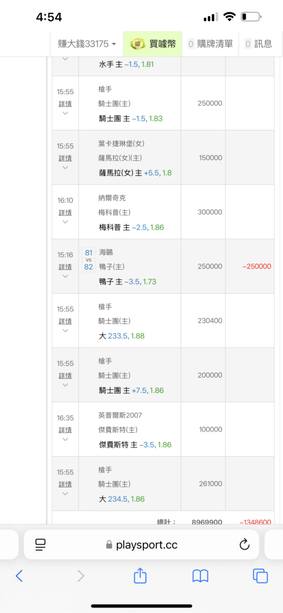Screen dimensions: 283x613
Task: Click 詳情 link for 大 233.5 bet
Action: 66,321
